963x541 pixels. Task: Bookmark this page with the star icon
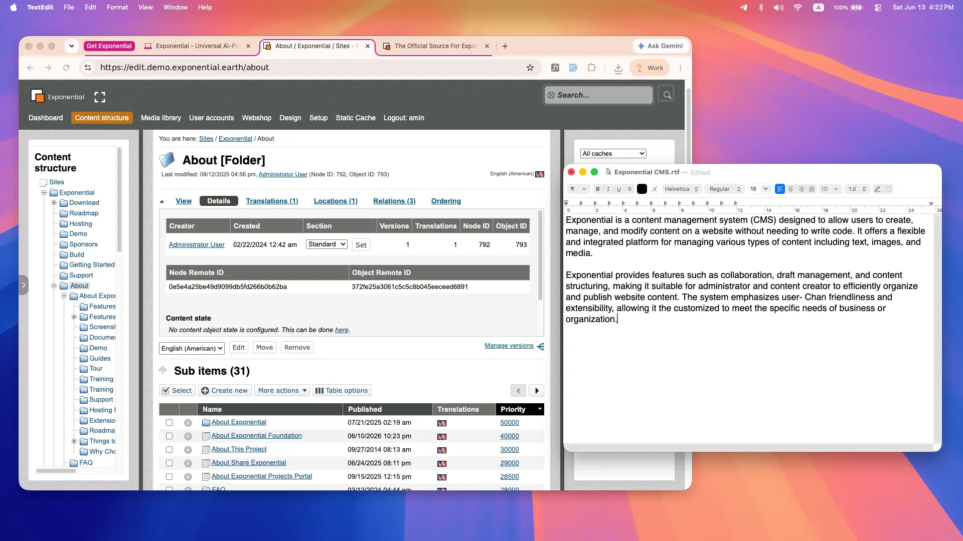coord(530,68)
